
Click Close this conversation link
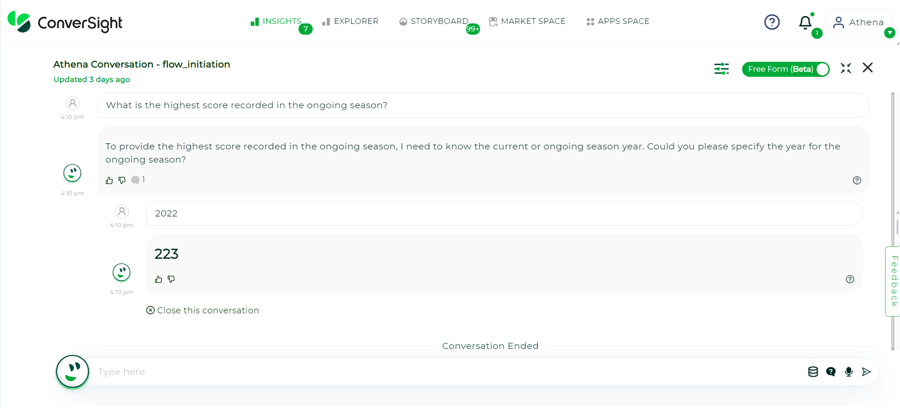click(x=202, y=310)
